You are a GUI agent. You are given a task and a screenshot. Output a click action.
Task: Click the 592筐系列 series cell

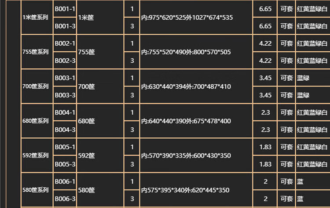(x=35, y=155)
